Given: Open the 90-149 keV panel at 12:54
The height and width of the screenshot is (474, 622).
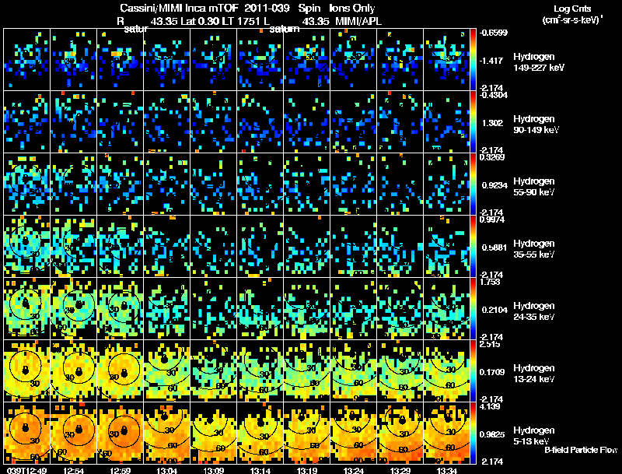Looking at the screenshot, I should click(x=73, y=122).
